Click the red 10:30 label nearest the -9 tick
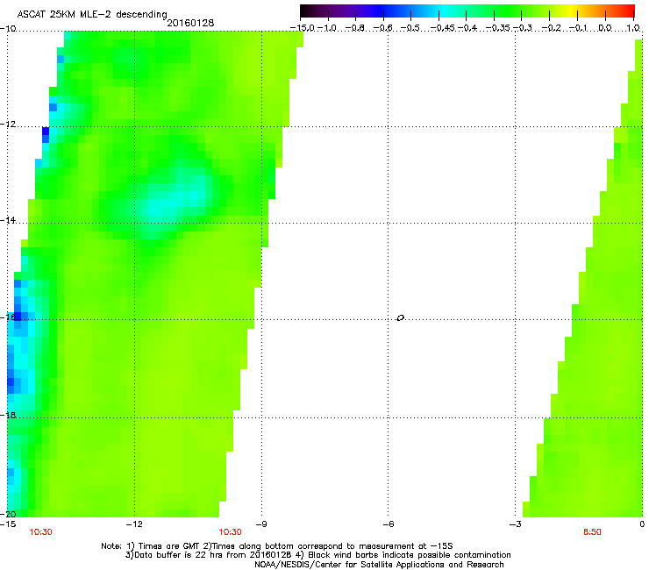 pos(230,532)
